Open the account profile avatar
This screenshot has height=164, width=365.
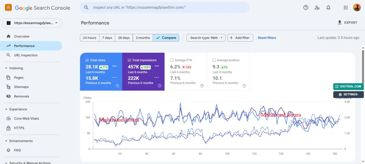(x=357, y=8)
